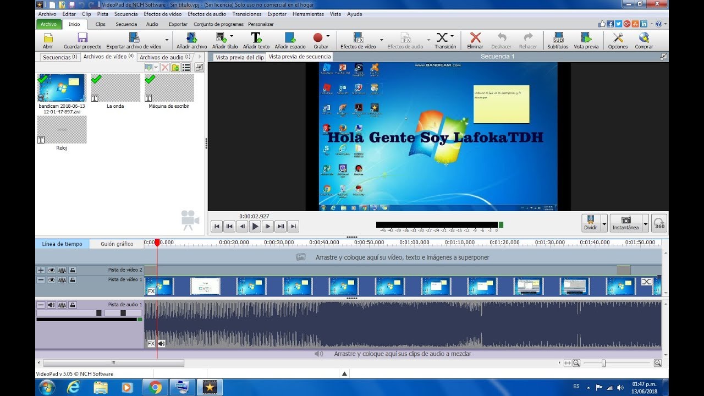Toggle lock on Pista de vídeo 2

pyautogui.click(x=73, y=270)
